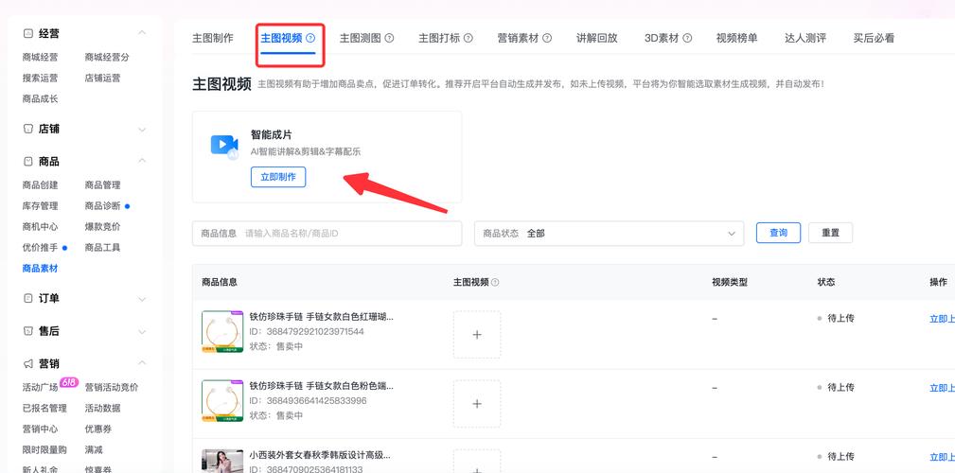Expand the 订单 sidebar section

coord(142,298)
